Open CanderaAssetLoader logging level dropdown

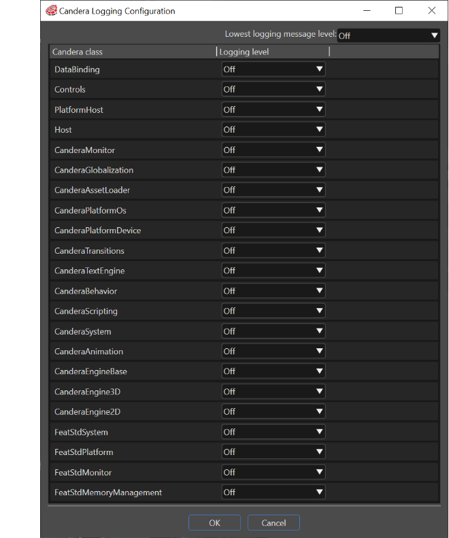273,190
